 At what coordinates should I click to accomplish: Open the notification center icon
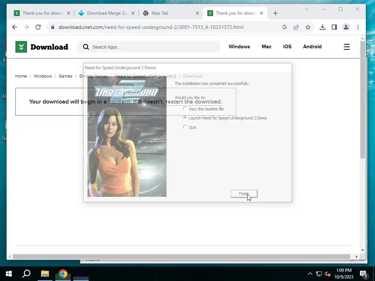363,274
